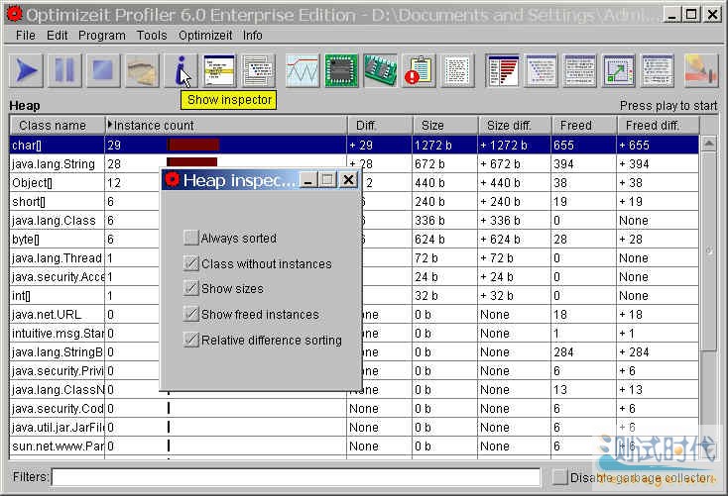This screenshot has width=728, height=496.
Task: Click the last blue list view icon
Action: (x=658, y=71)
